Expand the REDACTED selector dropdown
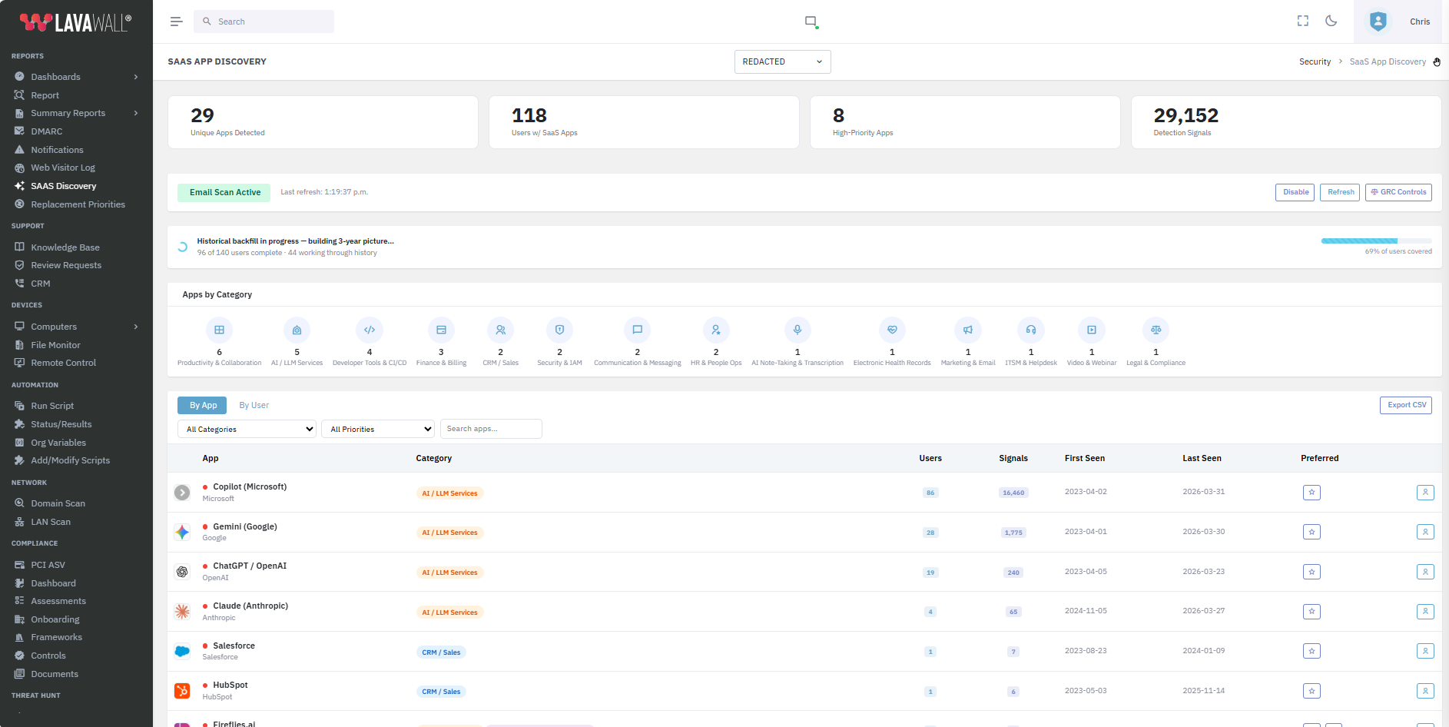 [781, 61]
